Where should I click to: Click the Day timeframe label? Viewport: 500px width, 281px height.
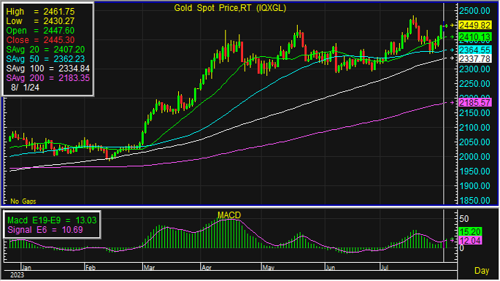coord(482,271)
